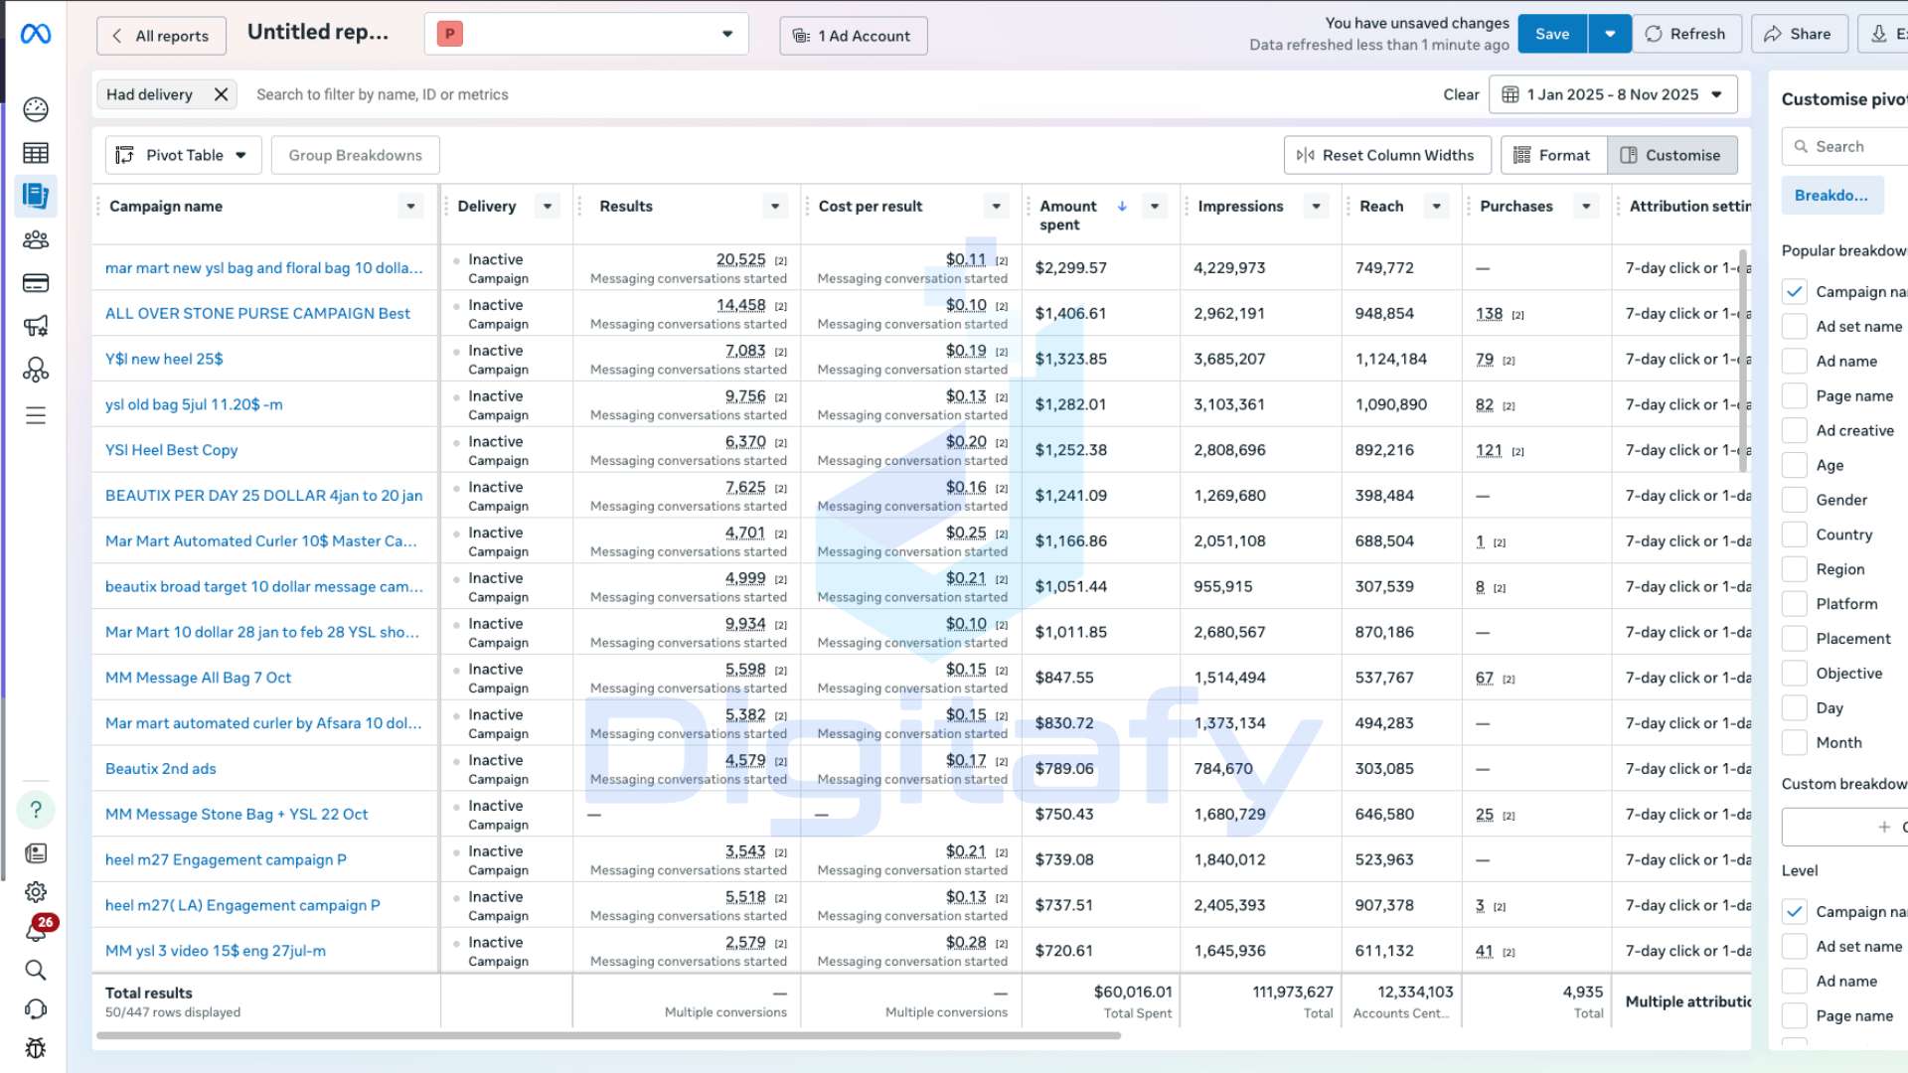Open the Audiences people icon
The image size is (1908, 1073).
(x=36, y=239)
